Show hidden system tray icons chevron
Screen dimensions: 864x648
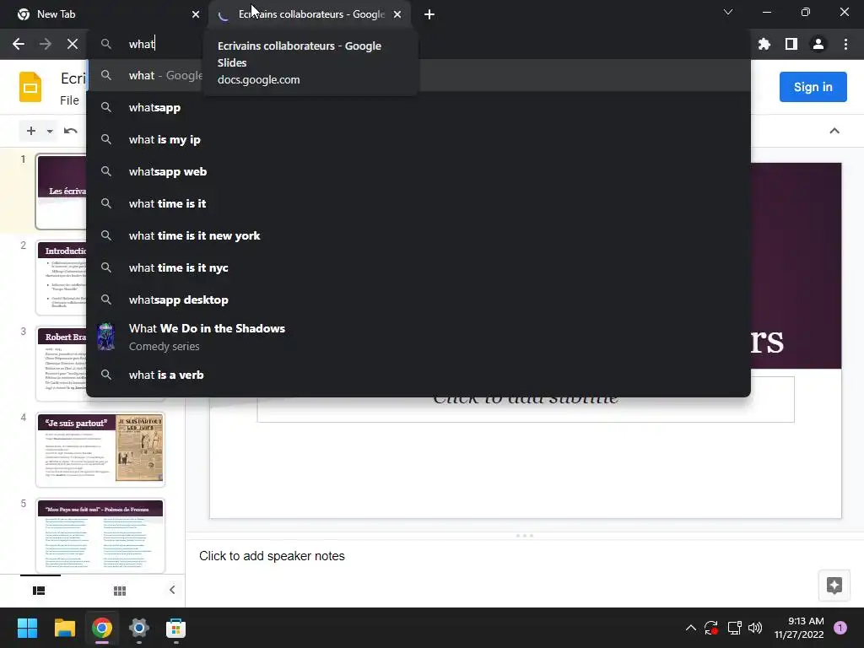tap(690, 628)
